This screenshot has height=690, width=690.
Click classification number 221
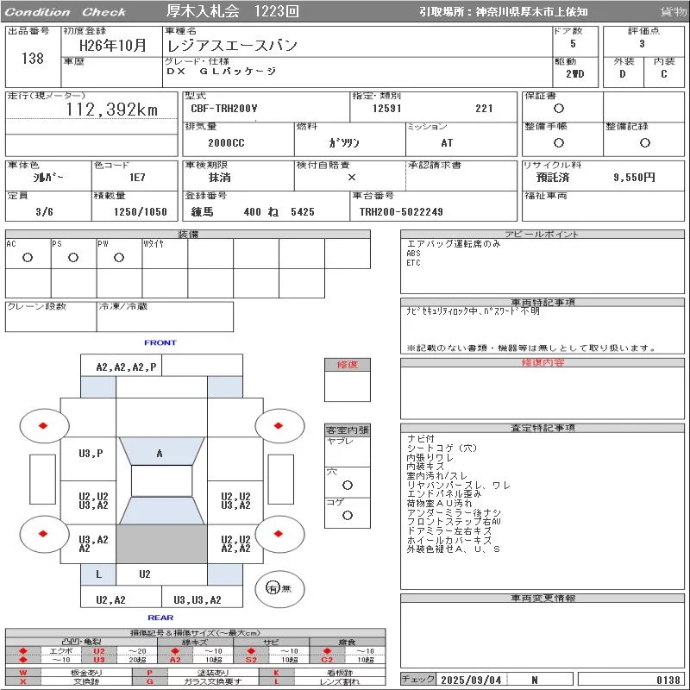[484, 109]
